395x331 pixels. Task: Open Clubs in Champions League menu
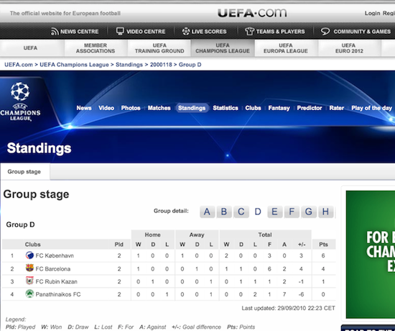(x=254, y=108)
